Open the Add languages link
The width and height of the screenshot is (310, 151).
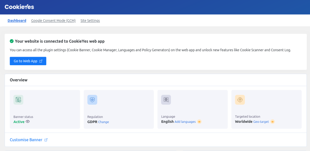point(185,122)
